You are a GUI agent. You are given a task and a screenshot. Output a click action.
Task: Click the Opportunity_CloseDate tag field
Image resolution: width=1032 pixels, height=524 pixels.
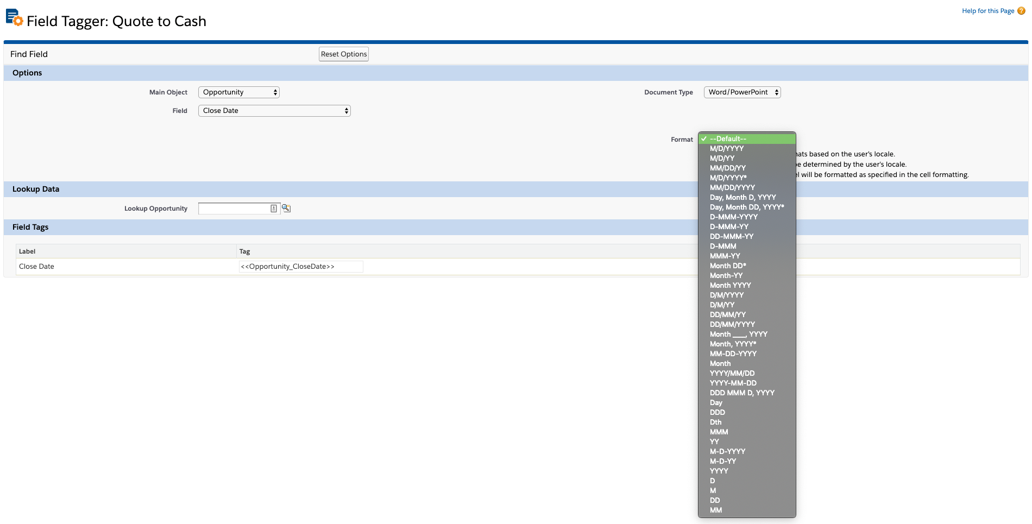click(x=301, y=267)
